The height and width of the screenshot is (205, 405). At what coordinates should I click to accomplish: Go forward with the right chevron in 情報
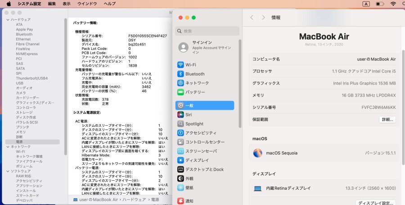pyautogui.click(x=263, y=17)
